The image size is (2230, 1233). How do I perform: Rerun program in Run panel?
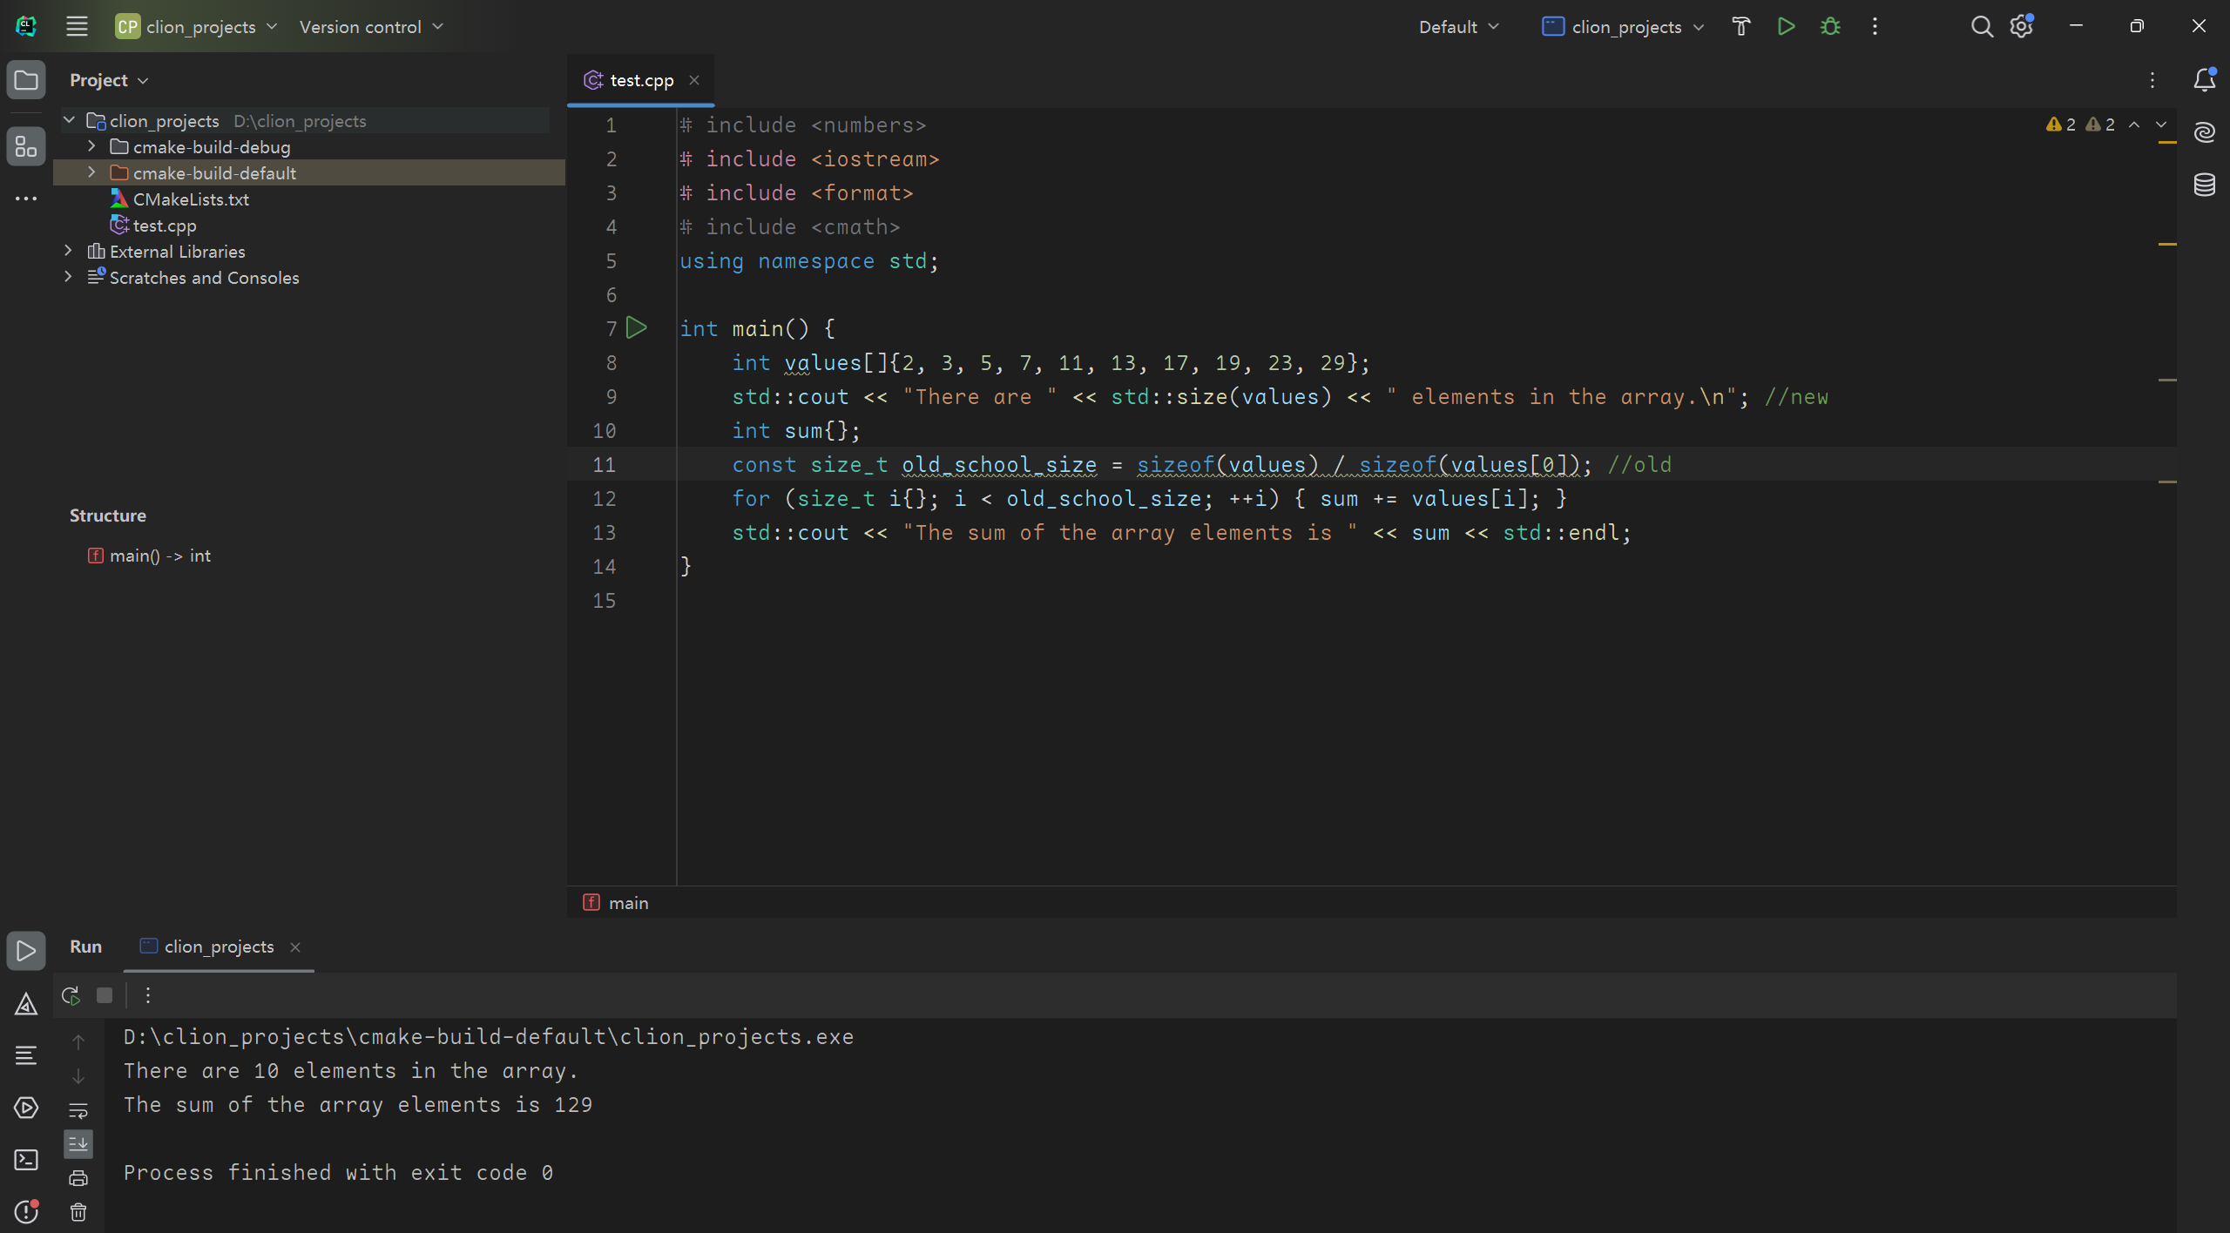[71, 995]
